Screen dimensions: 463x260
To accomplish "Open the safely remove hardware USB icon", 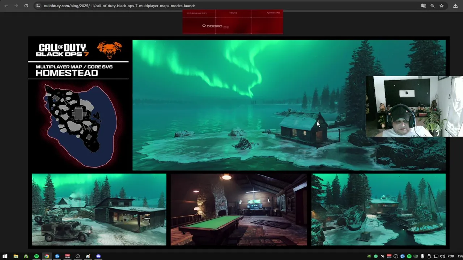I will pos(429,256).
